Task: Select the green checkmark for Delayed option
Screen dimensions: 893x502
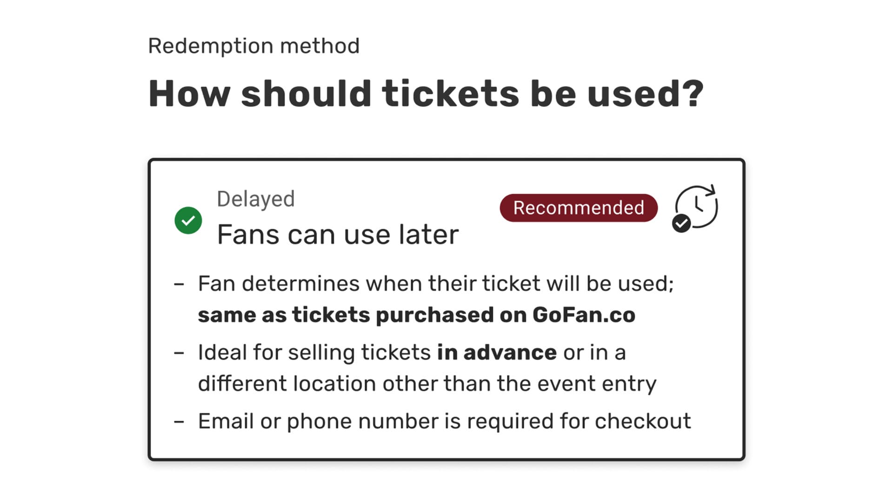Action: click(x=188, y=220)
